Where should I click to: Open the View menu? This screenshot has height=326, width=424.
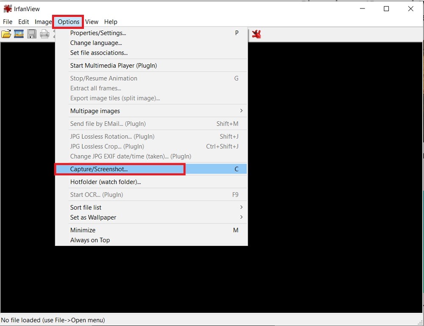point(92,22)
